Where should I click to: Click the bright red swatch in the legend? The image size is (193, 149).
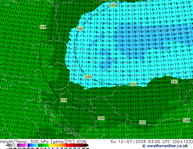[x=66, y=145]
